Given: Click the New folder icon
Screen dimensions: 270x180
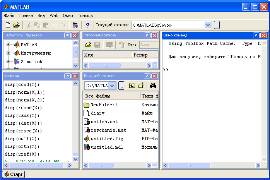Looking at the screenshot, I should [141, 86].
